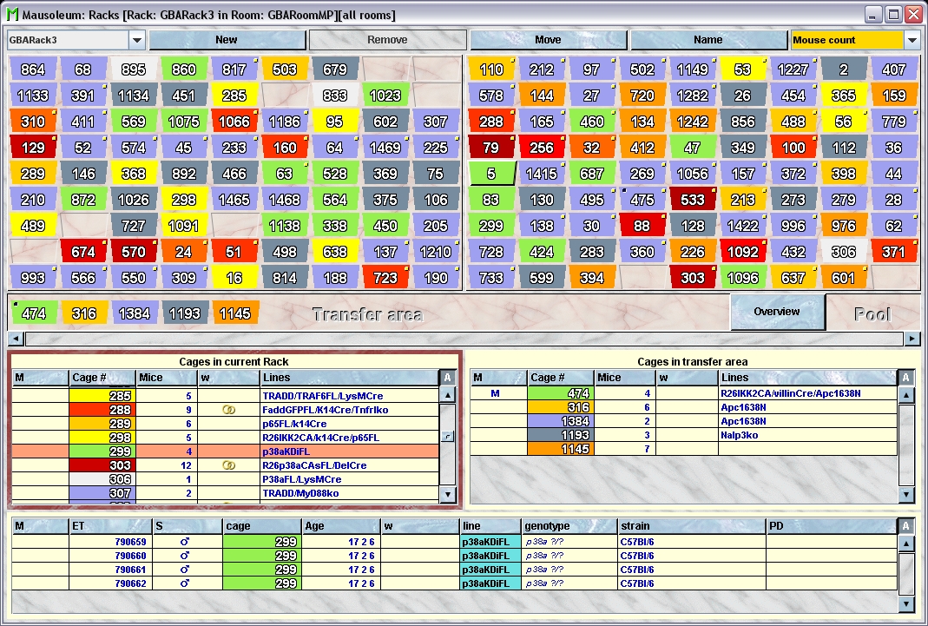
Task: Click the right arrow of the horizontal scrollbar
Action: (x=911, y=337)
